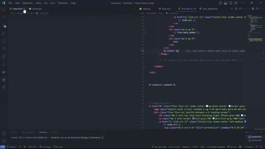This screenshot has width=265, height=149.
Task: Click the VS Code logo icon
Action: pyautogui.click(x=3, y=3)
